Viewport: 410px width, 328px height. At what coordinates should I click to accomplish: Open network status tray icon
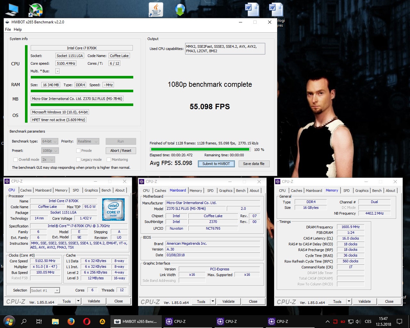(351, 322)
